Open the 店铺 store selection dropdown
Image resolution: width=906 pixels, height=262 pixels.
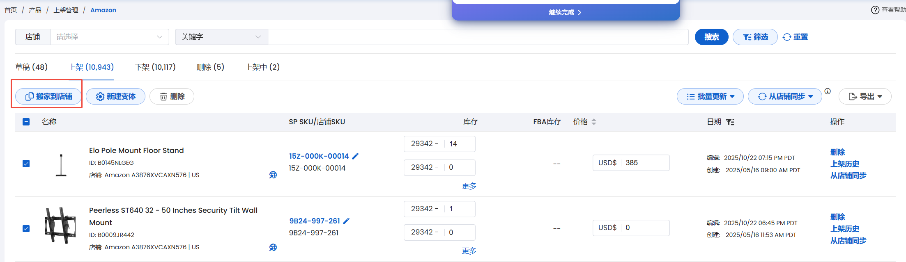click(109, 37)
